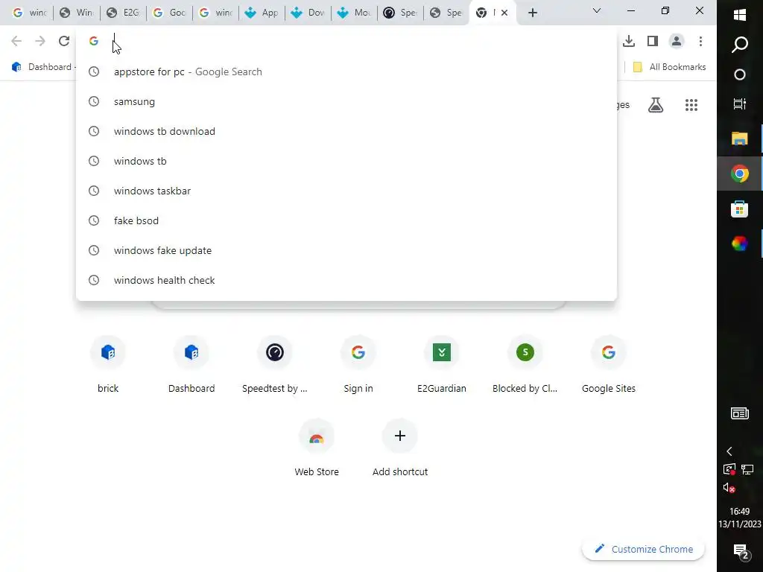Open the Sign in shortcut tile

[x=358, y=363]
